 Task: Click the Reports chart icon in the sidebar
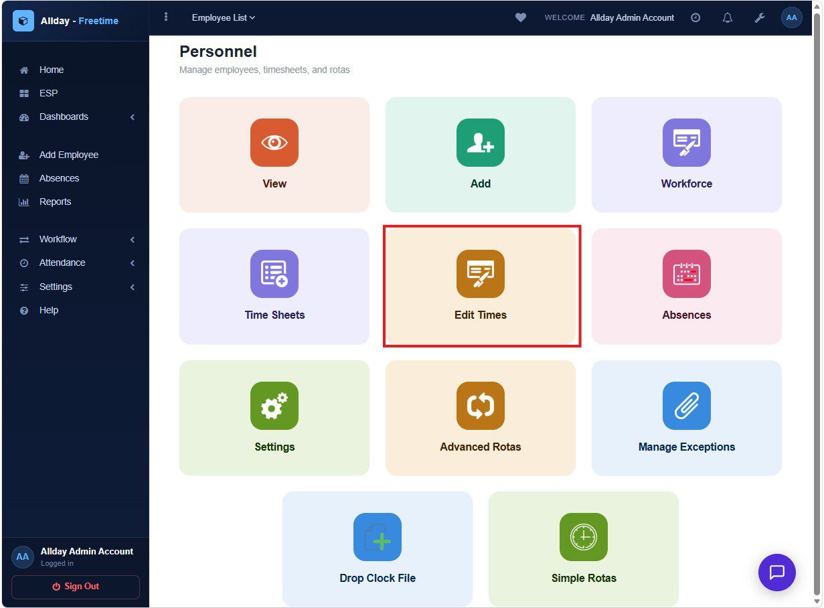click(x=24, y=202)
